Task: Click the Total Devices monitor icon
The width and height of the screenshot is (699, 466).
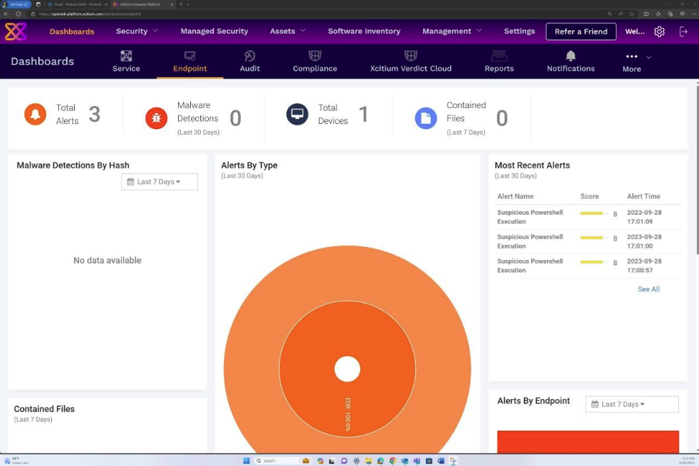Action: pos(298,114)
